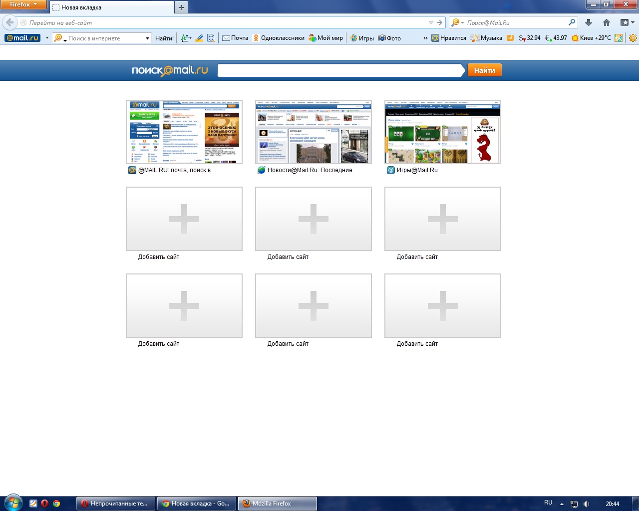This screenshot has height=511, width=639.
Task: Open a new tab with the plus button
Action: tap(181, 7)
